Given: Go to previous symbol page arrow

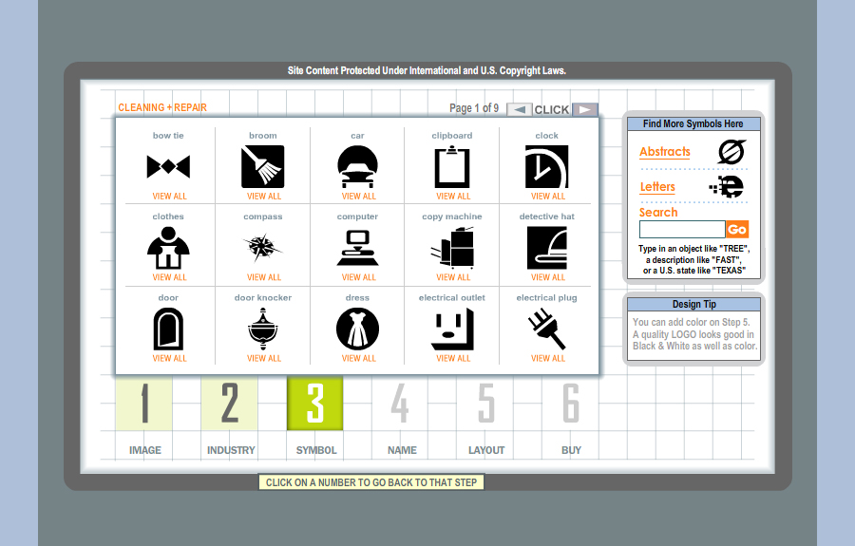Looking at the screenshot, I should [x=519, y=109].
